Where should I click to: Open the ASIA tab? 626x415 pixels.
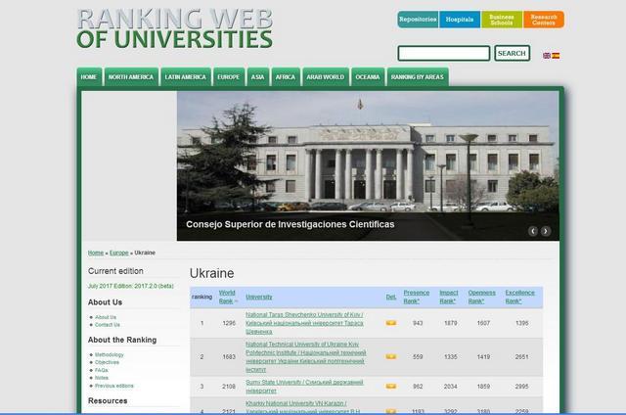tap(257, 76)
